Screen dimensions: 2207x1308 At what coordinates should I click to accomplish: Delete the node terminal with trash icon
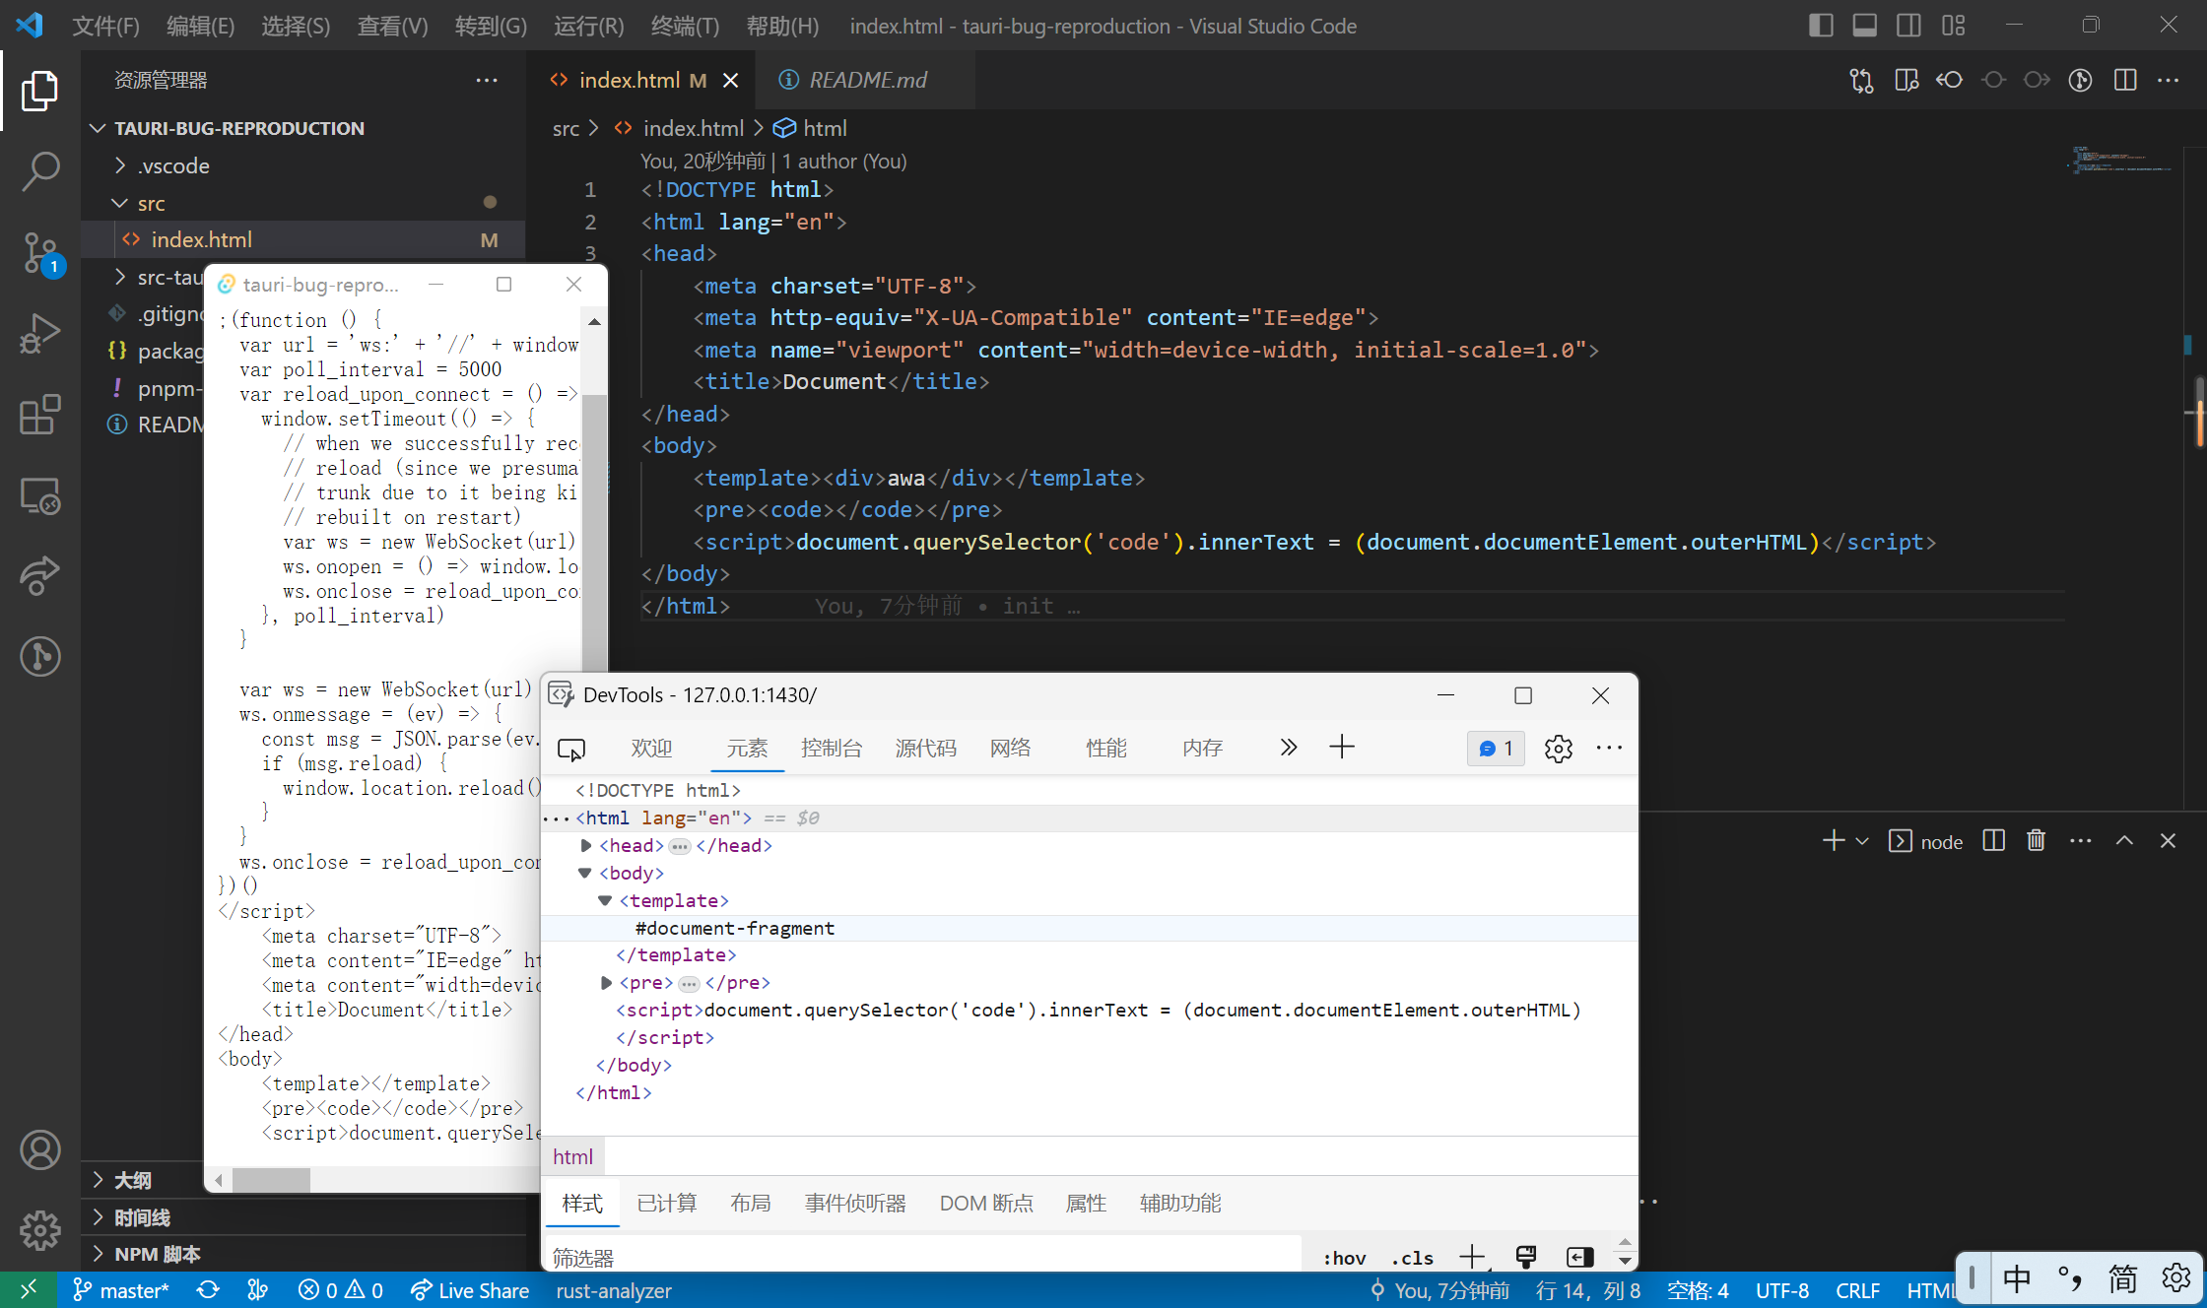pyautogui.click(x=2036, y=840)
